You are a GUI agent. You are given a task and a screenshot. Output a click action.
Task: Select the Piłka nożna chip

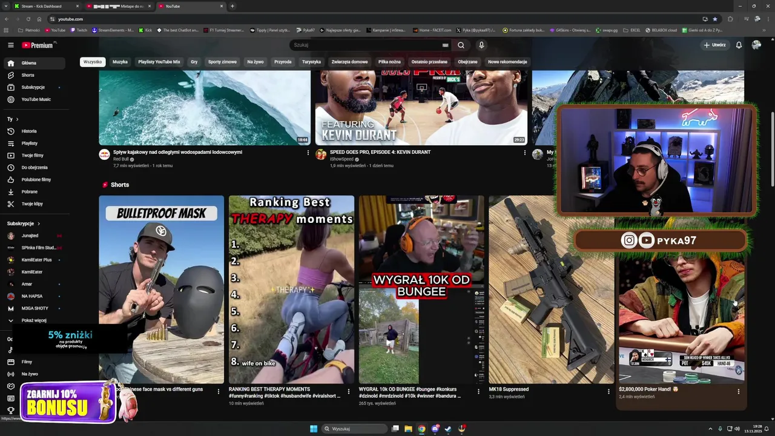(389, 62)
